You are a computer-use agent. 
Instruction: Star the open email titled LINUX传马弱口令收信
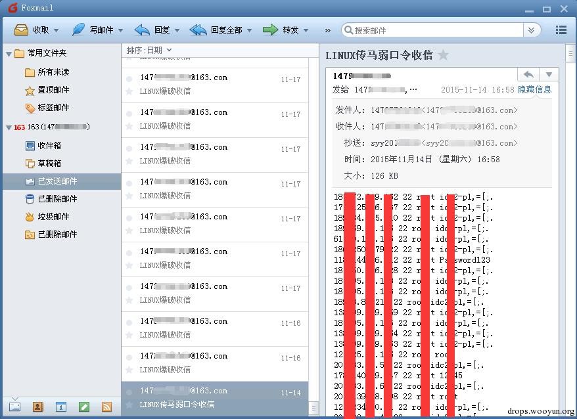[x=444, y=55]
